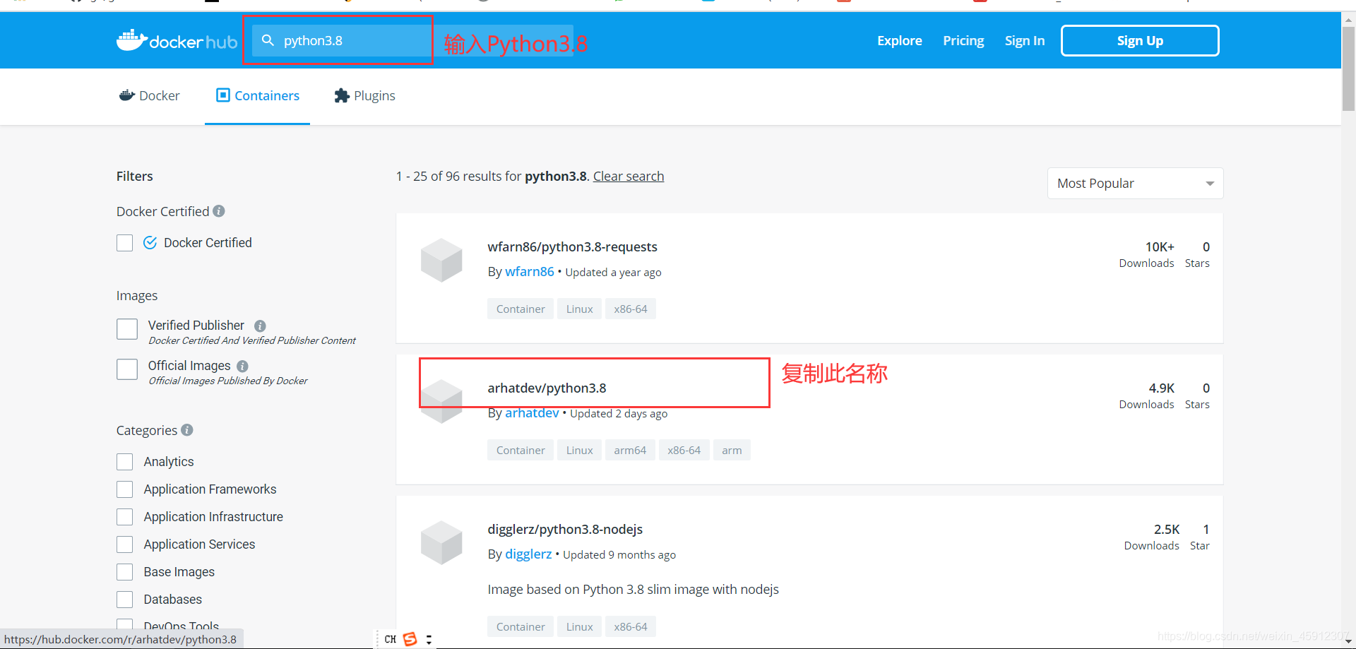The width and height of the screenshot is (1356, 649).
Task: Click the Clear search link
Action: (x=629, y=177)
